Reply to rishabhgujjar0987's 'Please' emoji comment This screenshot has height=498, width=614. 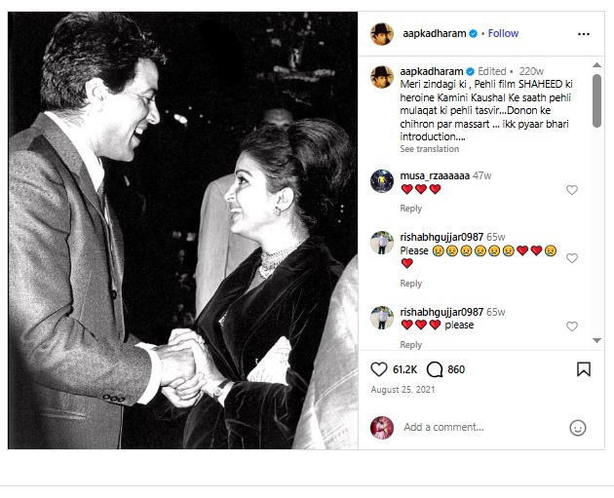tap(410, 284)
